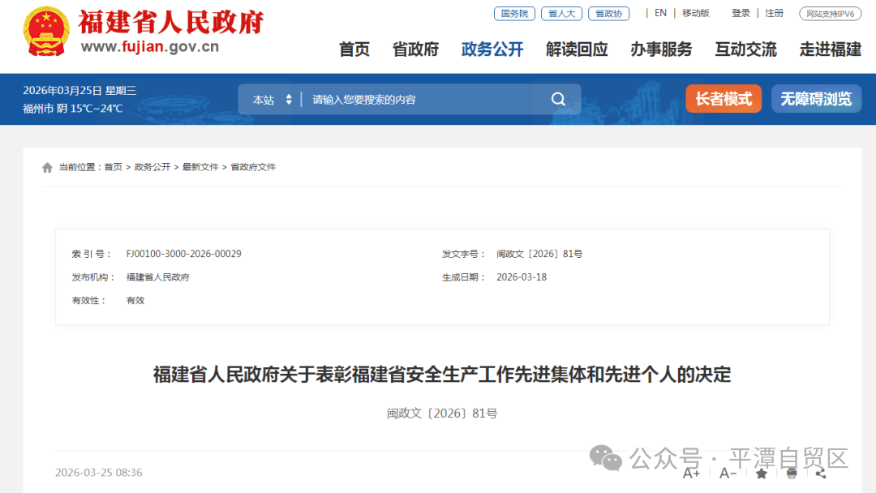Click the 移动版 mobile version link
The height and width of the screenshot is (493, 876).
click(x=695, y=13)
